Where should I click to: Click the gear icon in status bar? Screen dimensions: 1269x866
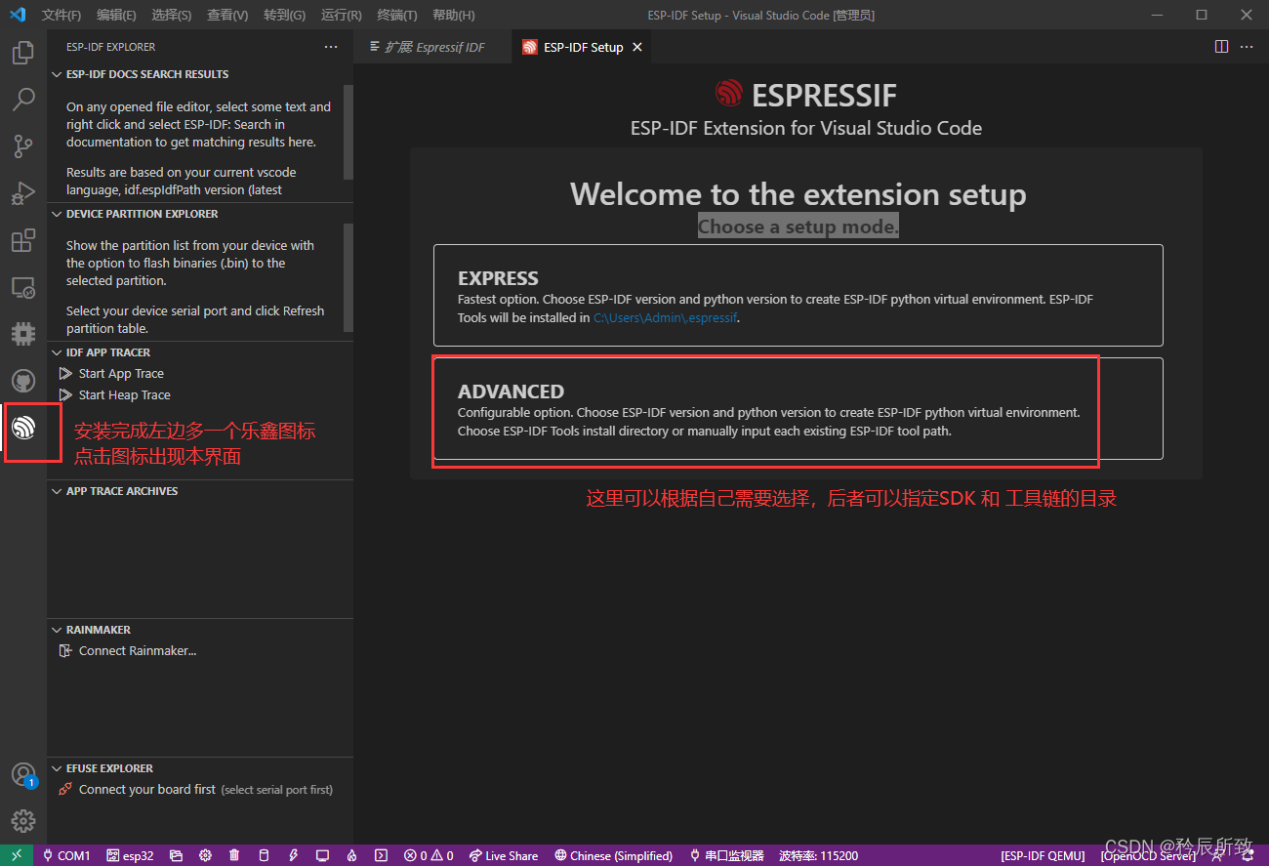click(205, 855)
